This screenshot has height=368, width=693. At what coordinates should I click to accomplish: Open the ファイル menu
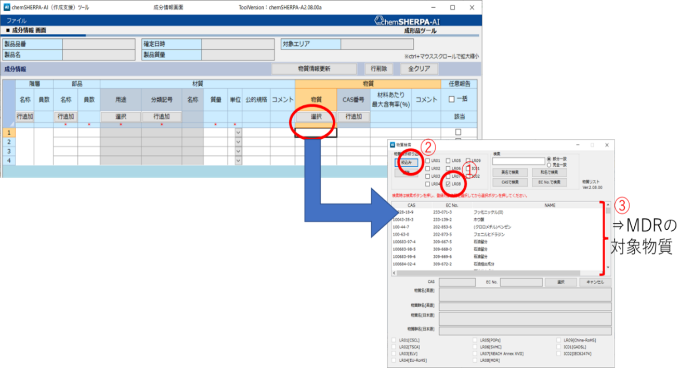[x=17, y=21]
